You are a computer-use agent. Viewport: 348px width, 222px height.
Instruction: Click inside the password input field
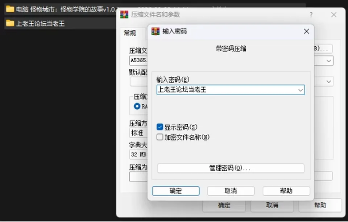[226, 90]
